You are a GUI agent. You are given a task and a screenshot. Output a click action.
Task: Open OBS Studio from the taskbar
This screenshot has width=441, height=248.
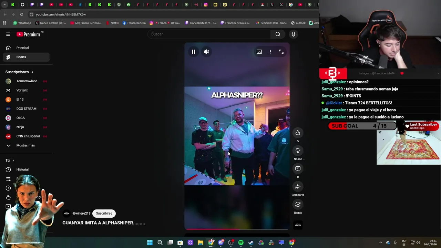231,242
